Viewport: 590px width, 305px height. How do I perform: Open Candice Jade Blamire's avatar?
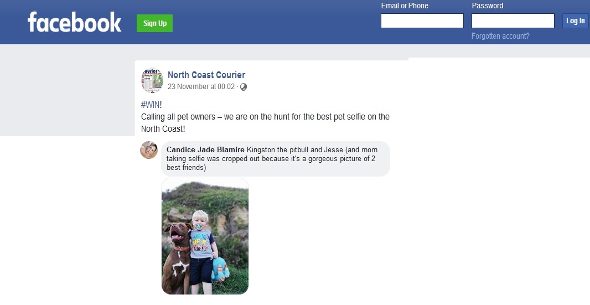coord(149,150)
